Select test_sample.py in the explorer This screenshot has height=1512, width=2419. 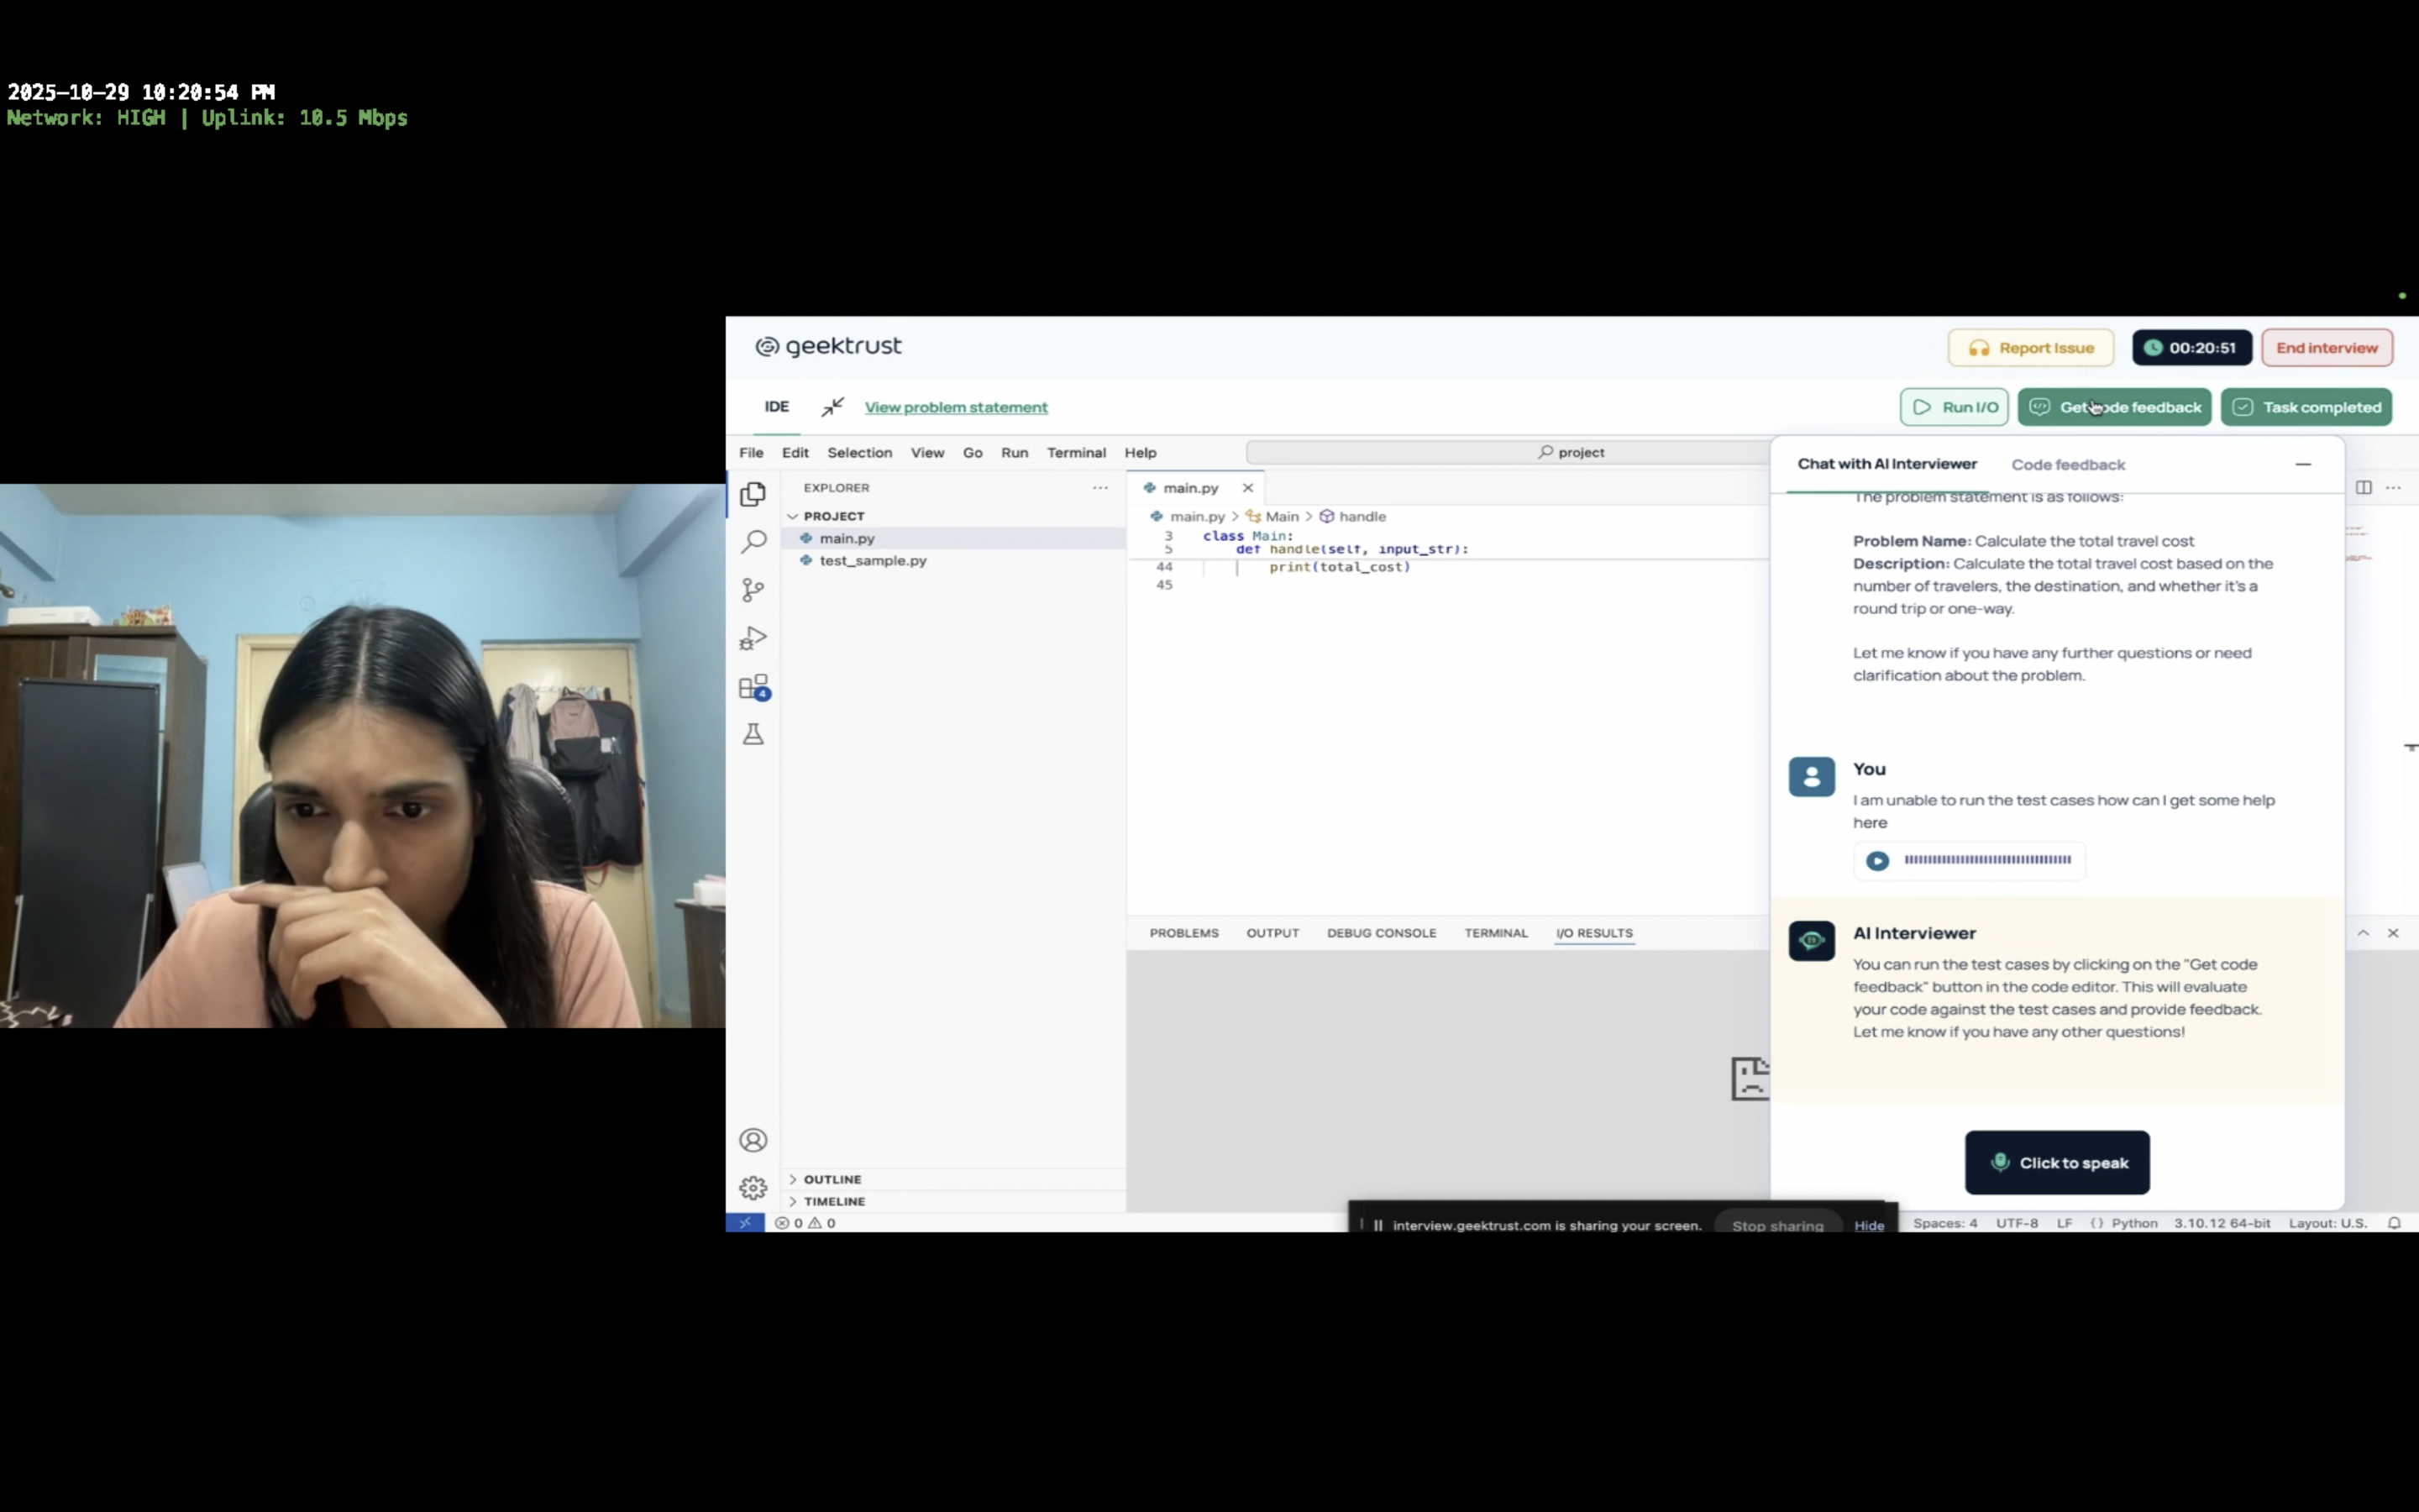click(873, 561)
